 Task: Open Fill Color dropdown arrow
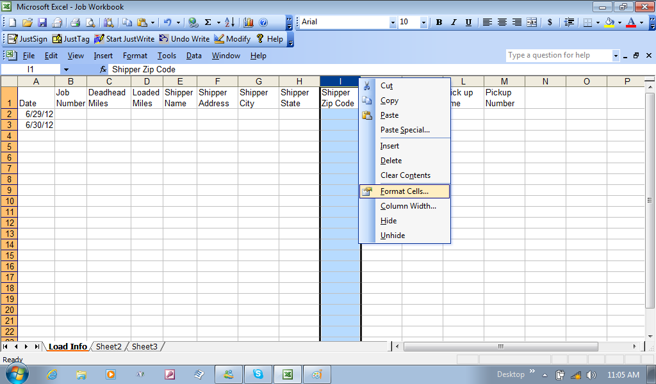(619, 22)
